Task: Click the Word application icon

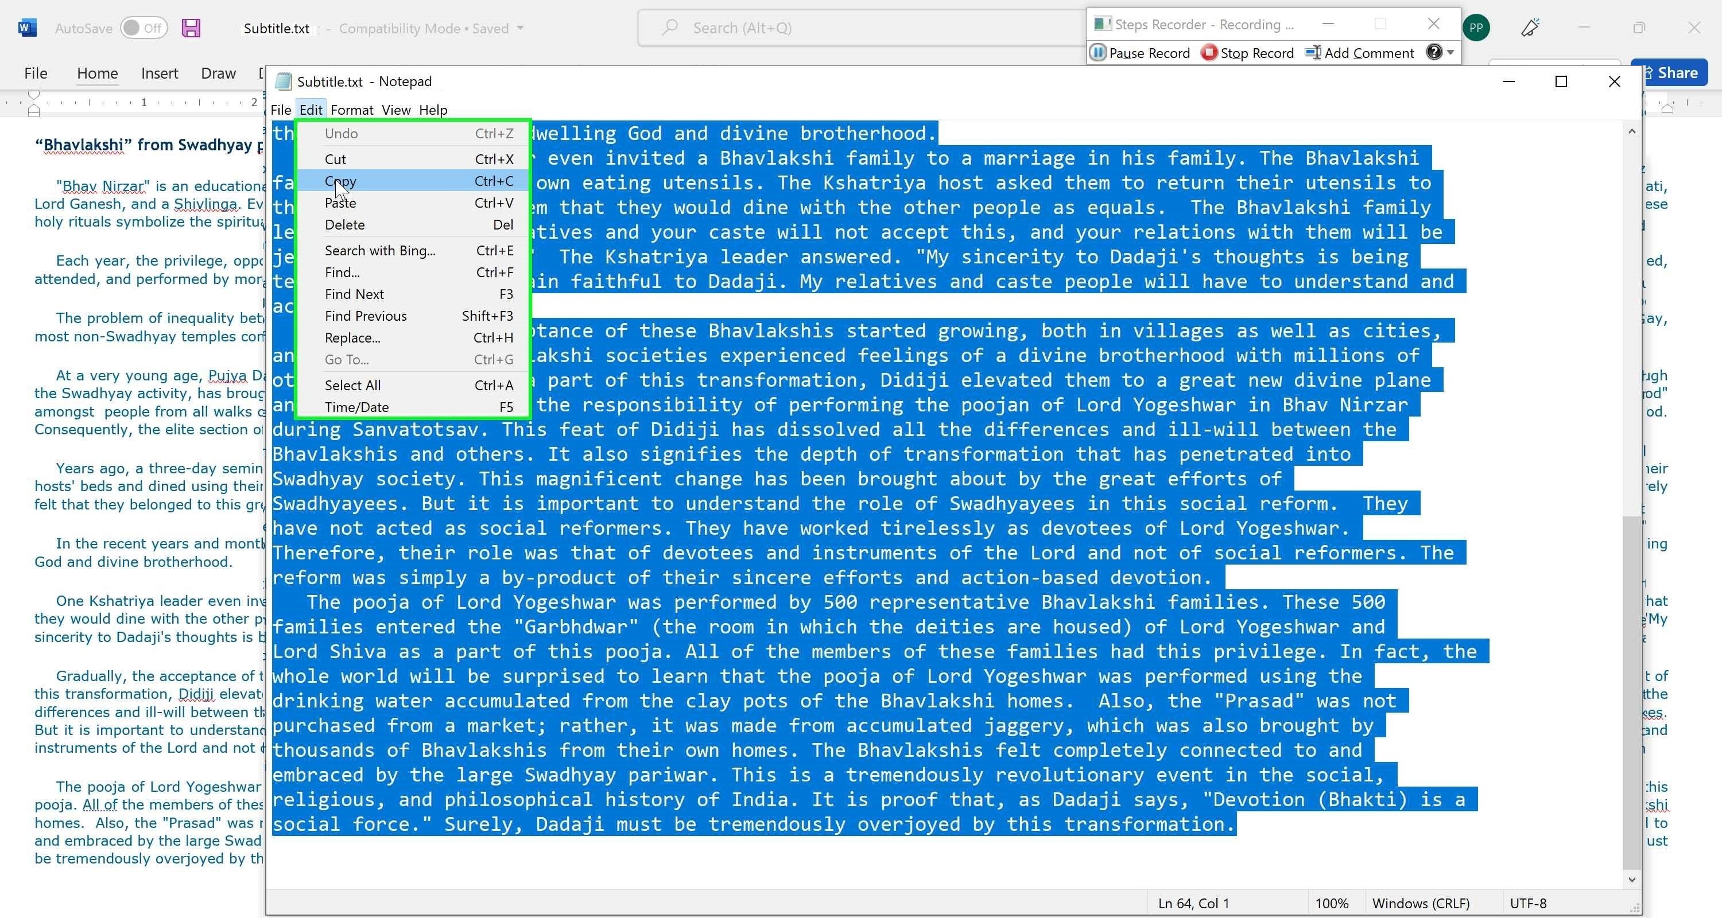Action: point(28,28)
